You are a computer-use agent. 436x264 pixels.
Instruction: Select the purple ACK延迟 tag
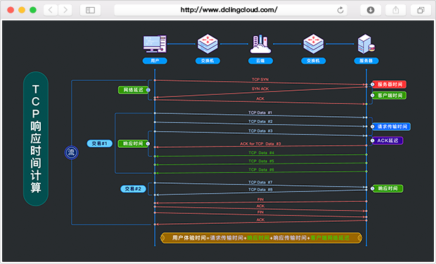387,141
